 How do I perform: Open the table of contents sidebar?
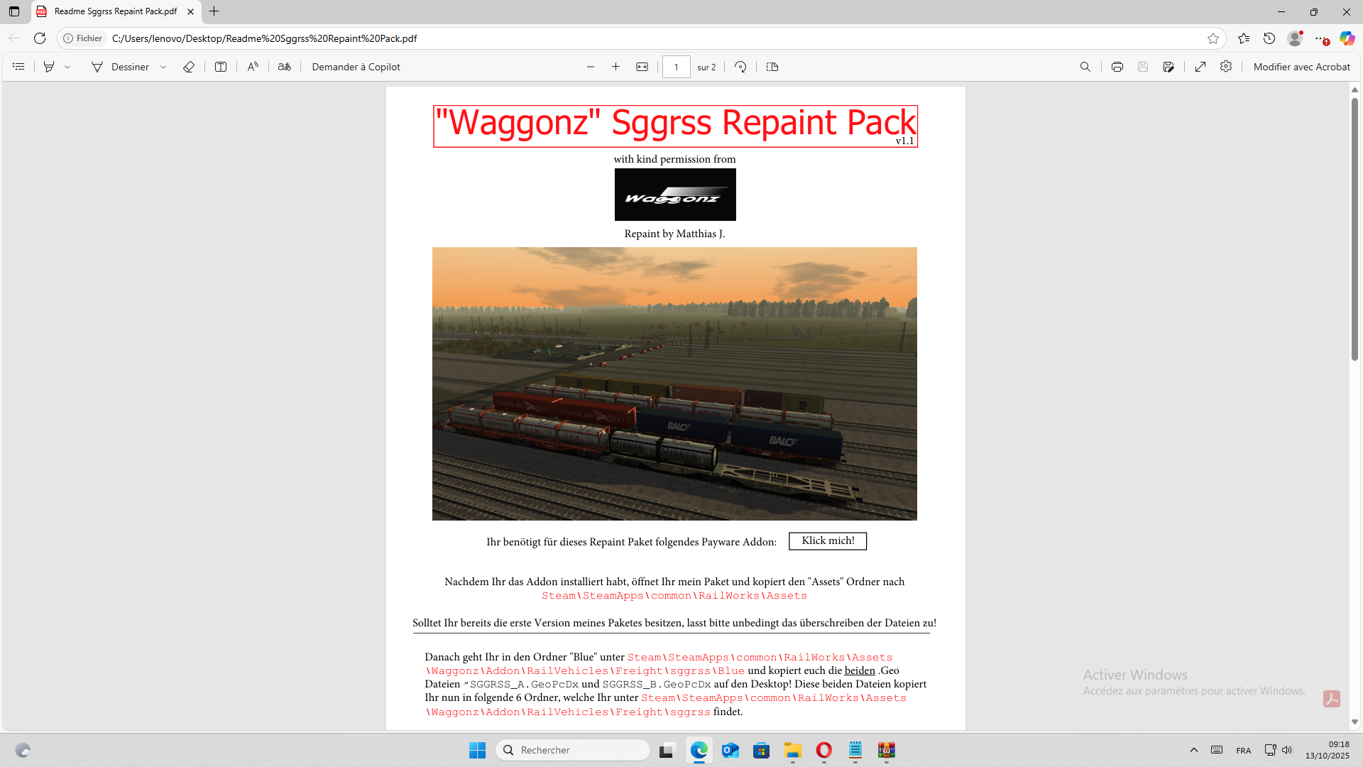19,67
